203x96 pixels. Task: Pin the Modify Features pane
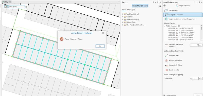(x=199, y=2)
